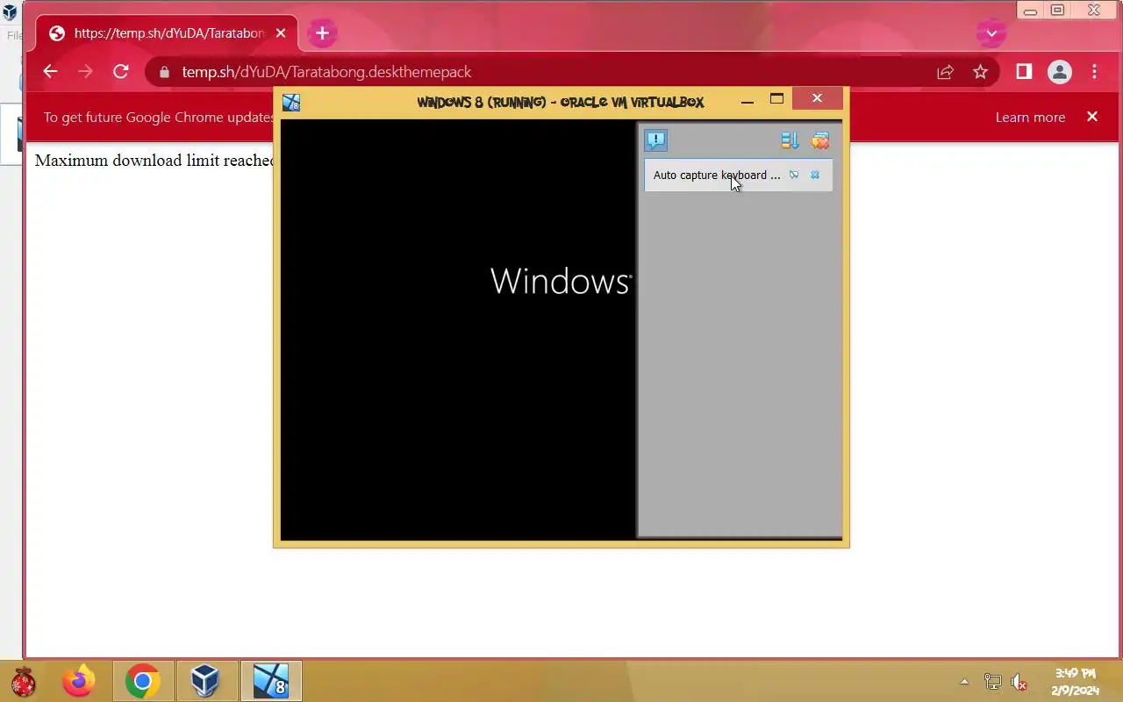The width and height of the screenshot is (1123, 702).
Task: Share this page icon in address bar
Action: click(x=945, y=72)
